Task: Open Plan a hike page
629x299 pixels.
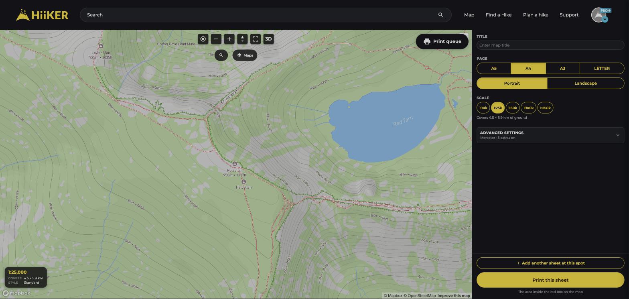Action: point(536,15)
